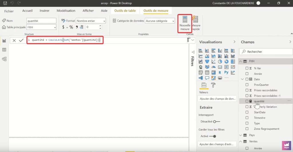Open the currency symbol dropdown arrow

tap(67, 28)
